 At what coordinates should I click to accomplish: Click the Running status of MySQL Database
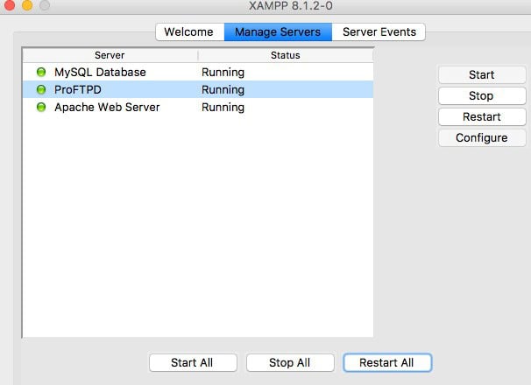click(223, 73)
